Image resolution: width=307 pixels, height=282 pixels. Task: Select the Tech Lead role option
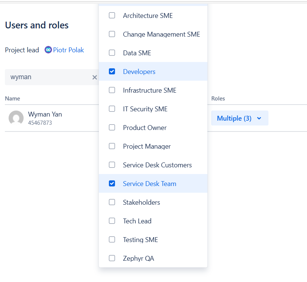point(112,221)
